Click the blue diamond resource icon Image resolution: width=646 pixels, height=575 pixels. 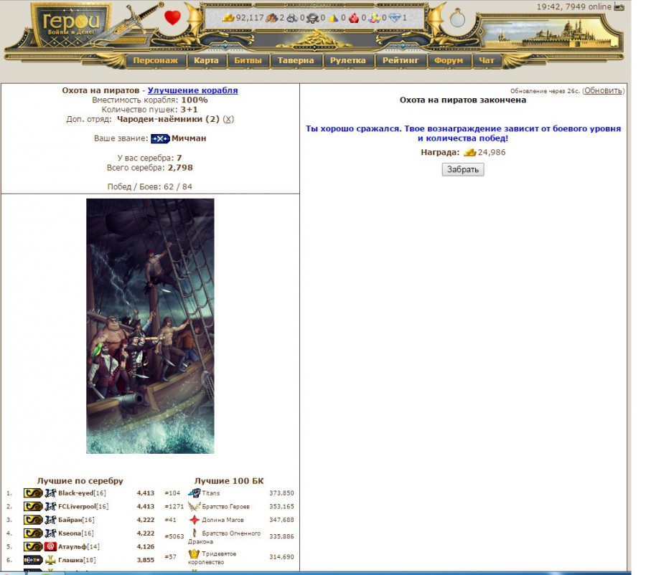pyautogui.click(x=395, y=18)
